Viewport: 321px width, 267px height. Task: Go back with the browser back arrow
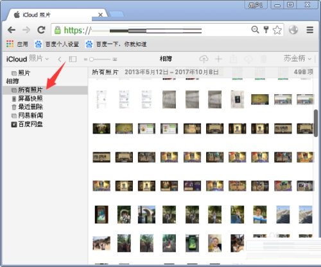(x=12, y=30)
